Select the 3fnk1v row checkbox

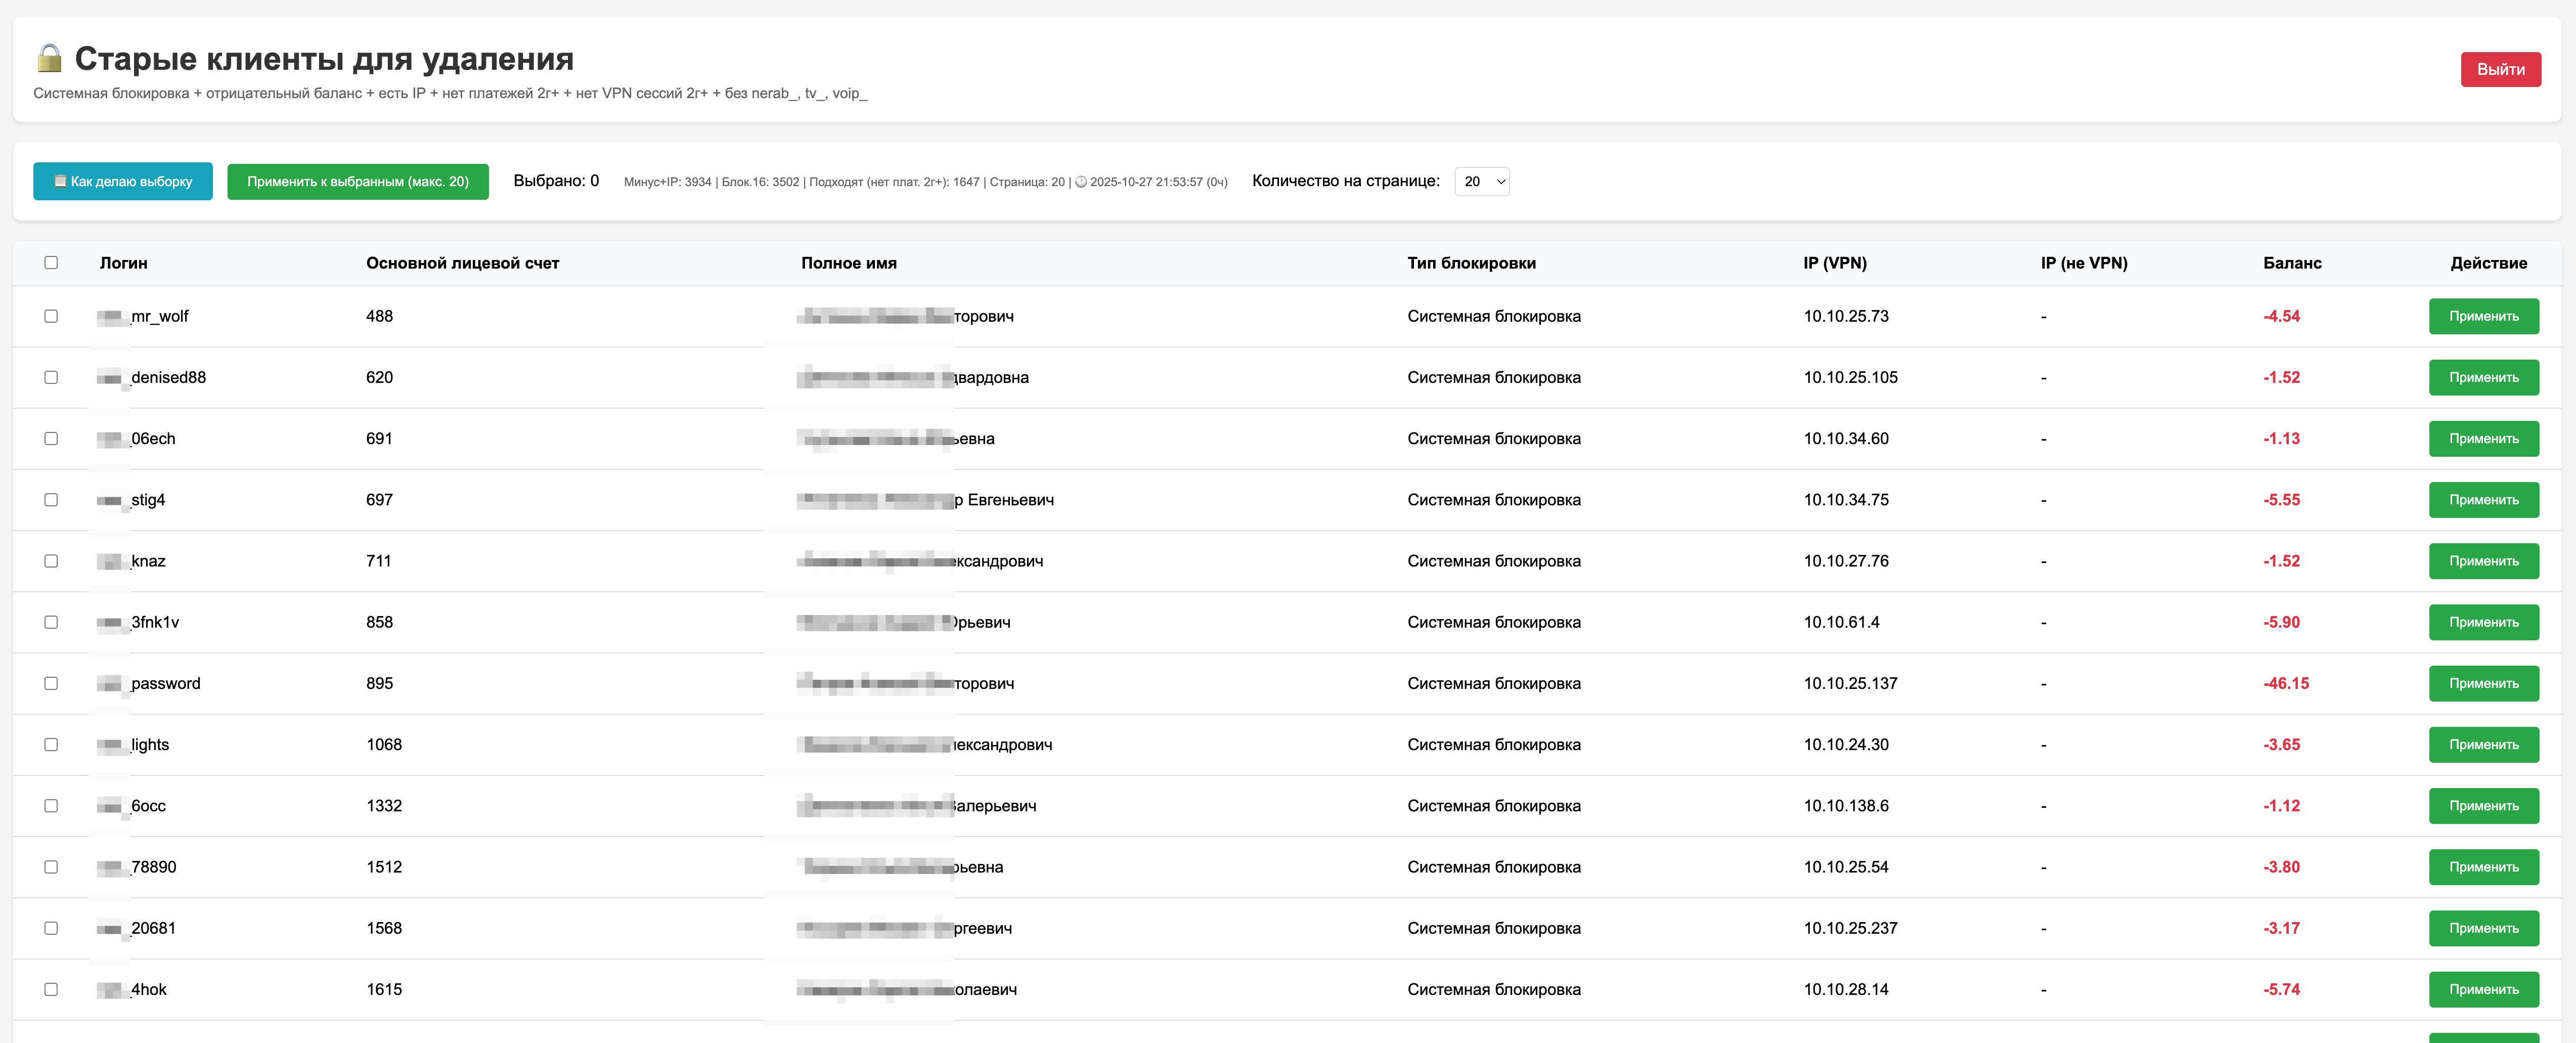51,622
